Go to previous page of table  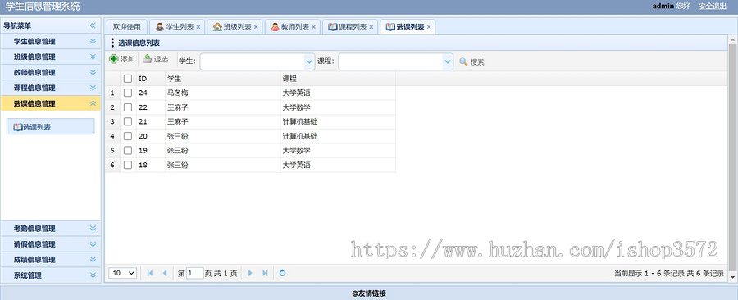click(164, 273)
